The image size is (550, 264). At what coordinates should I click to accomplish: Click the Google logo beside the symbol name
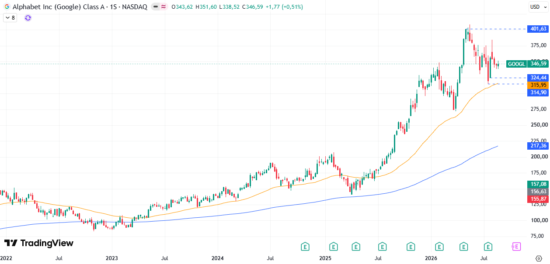[x=7, y=7]
